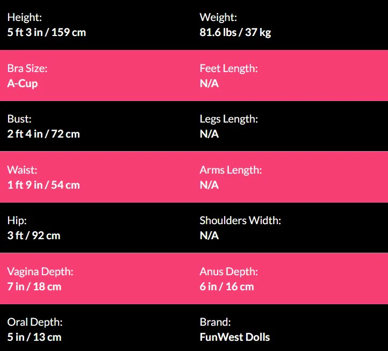The height and width of the screenshot is (351, 388).
Task: Select the N/A value under Arms Length
Action: 209,185
